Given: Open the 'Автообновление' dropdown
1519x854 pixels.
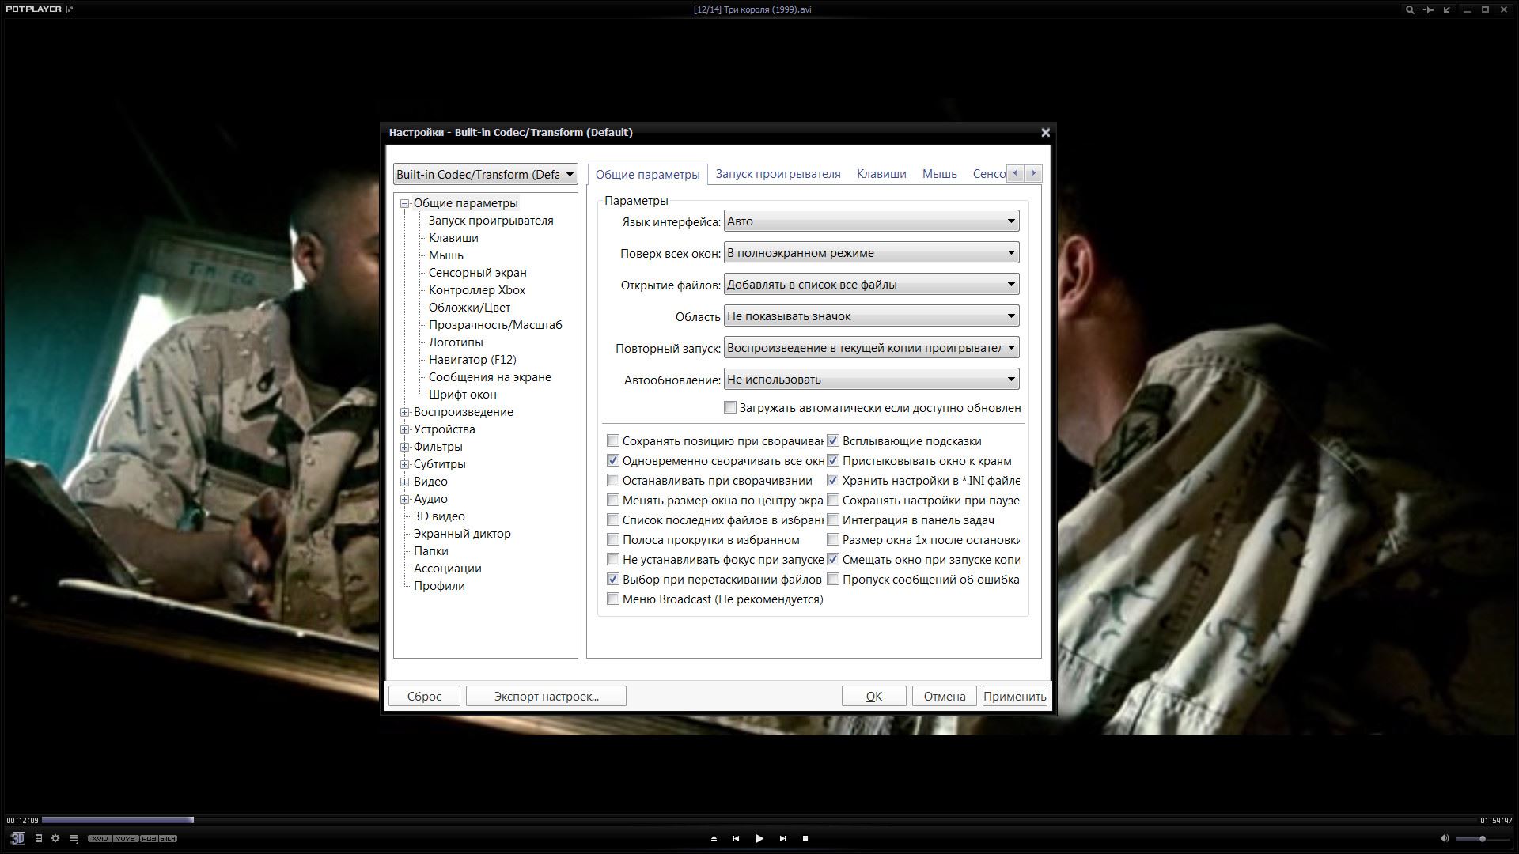Looking at the screenshot, I should 871,380.
